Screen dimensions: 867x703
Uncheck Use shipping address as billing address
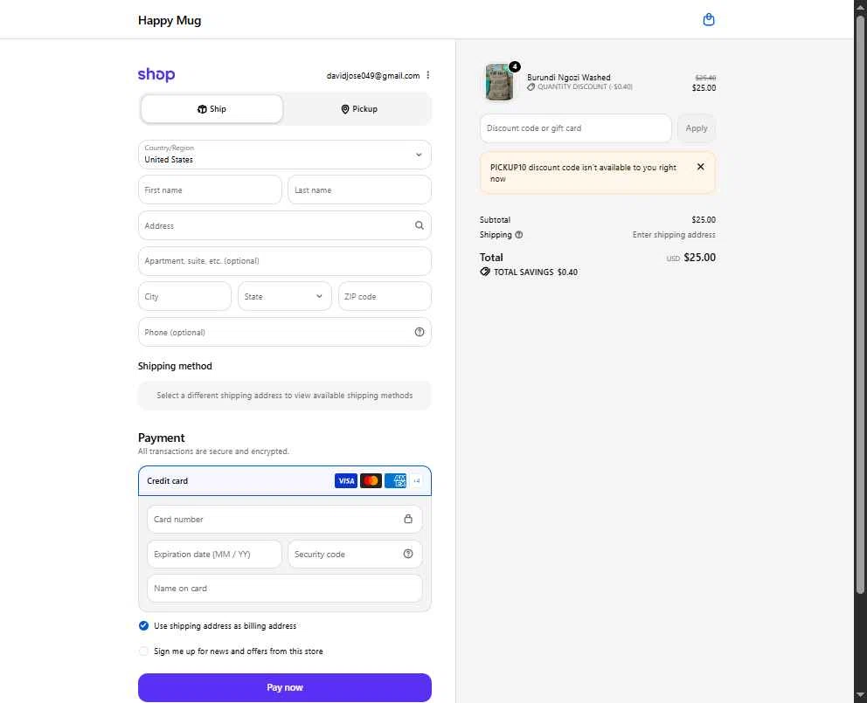[x=143, y=625]
